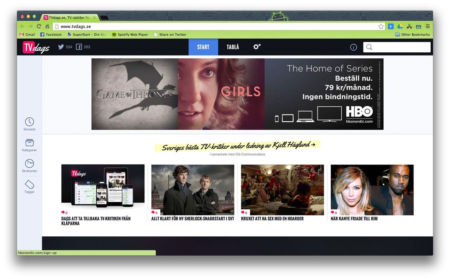Close the TVdags.se browser tab
Screen dimensions: 450x279
pyautogui.click(x=94, y=17)
